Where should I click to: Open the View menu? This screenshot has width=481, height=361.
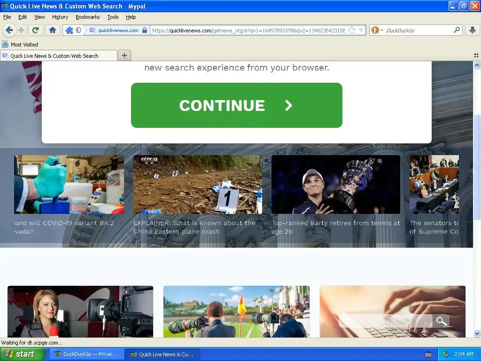39,17
